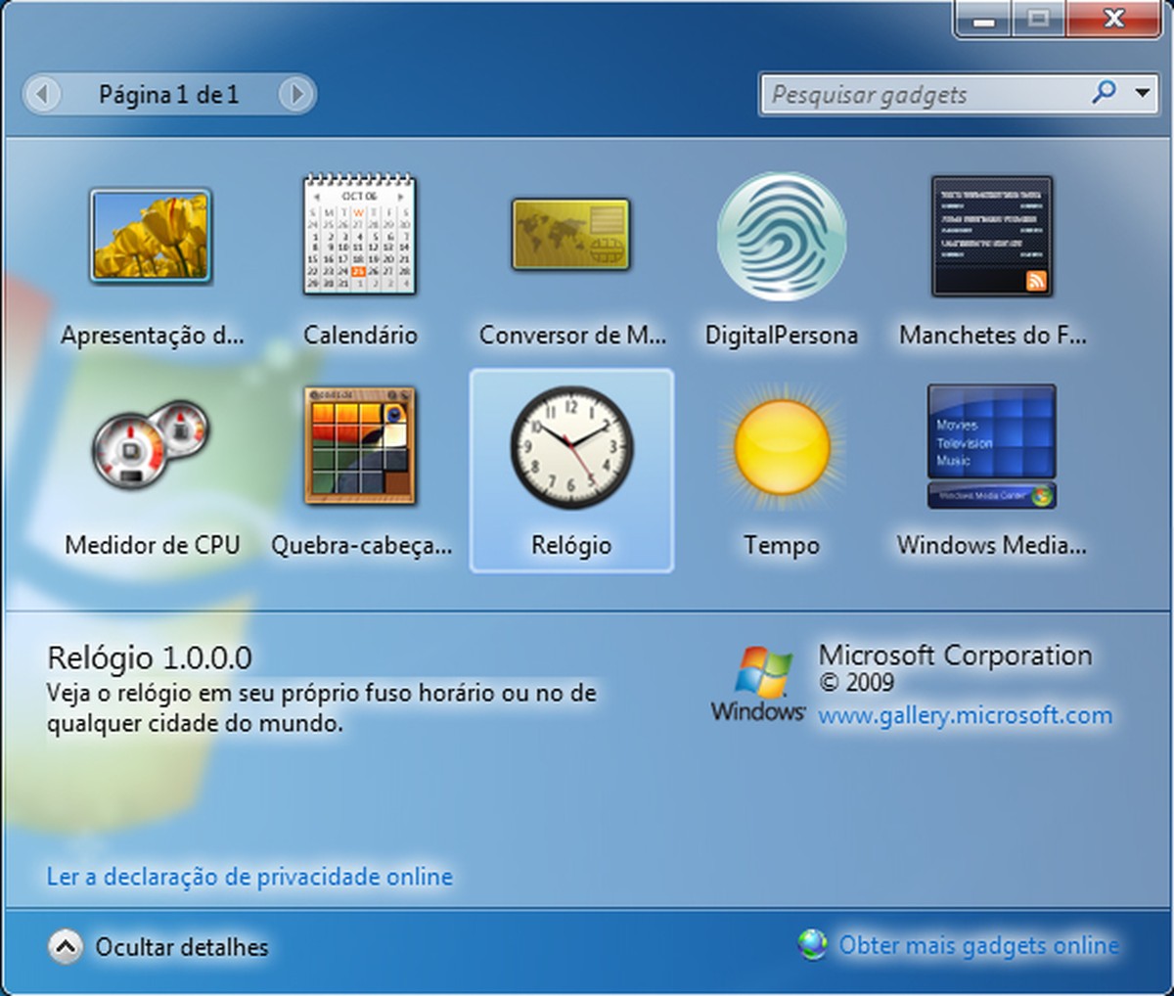The width and height of the screenshot is (1174, 996).
Task: Collapse details with Ocultar detalhes chevron
Action: pyautogui.click(x=65, y=946)
